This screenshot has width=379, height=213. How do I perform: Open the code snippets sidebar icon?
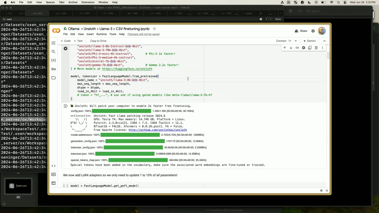(x=53, y=166)
